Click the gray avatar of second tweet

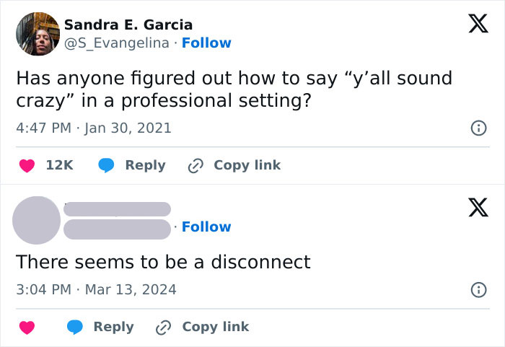coord(37,220)
